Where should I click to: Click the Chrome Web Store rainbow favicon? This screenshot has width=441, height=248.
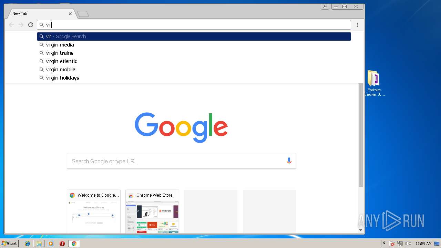[131, 195]
